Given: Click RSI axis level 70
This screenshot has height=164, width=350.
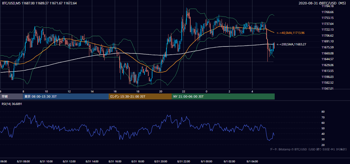Looking at the screenshot, I should 323,117.
